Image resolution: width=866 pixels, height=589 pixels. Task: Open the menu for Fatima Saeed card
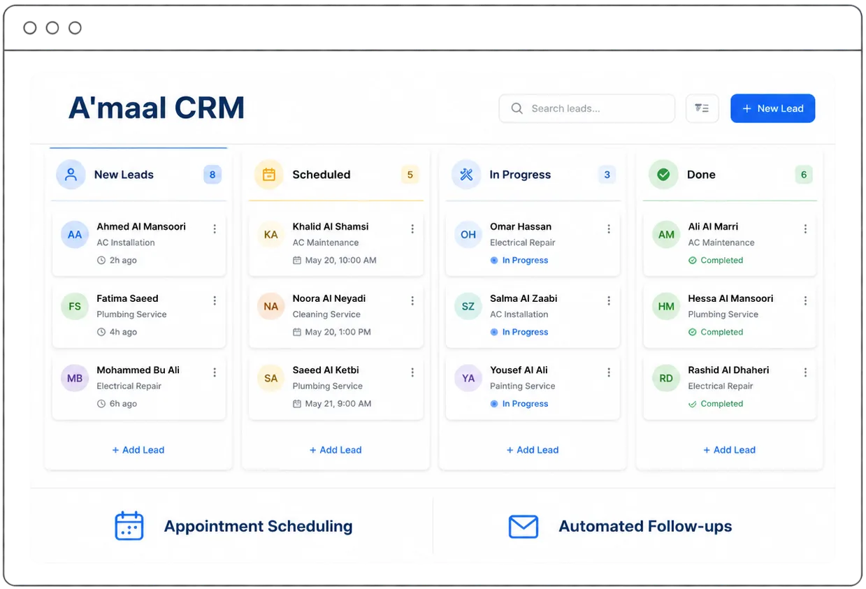[x=215, y=300]
